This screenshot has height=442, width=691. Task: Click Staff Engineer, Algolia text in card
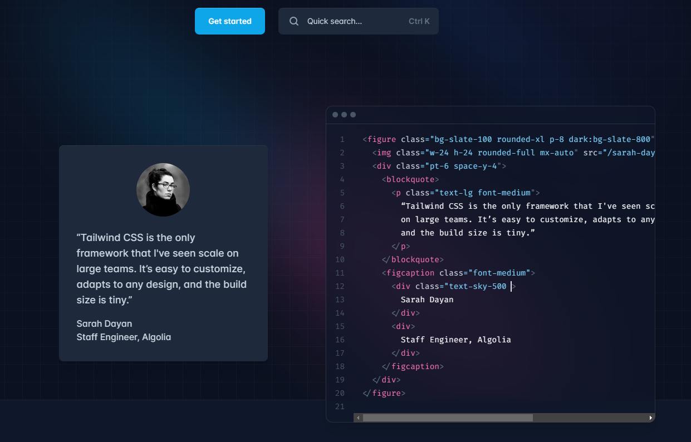124,337
